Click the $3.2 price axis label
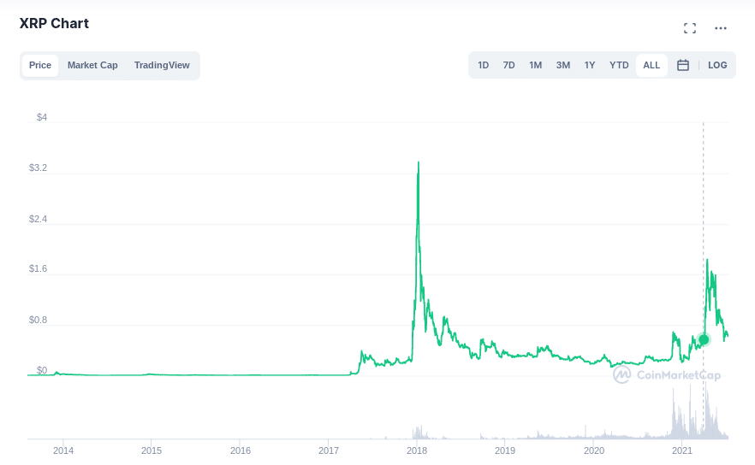755x465 pixels. pos(38,168)
